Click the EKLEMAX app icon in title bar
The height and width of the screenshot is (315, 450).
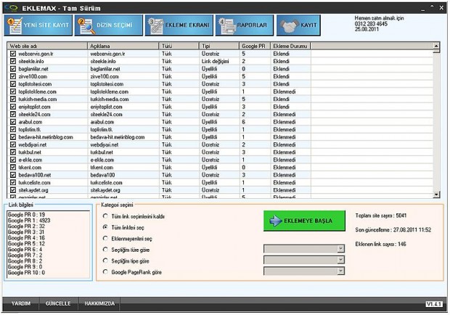click(8, 6)
